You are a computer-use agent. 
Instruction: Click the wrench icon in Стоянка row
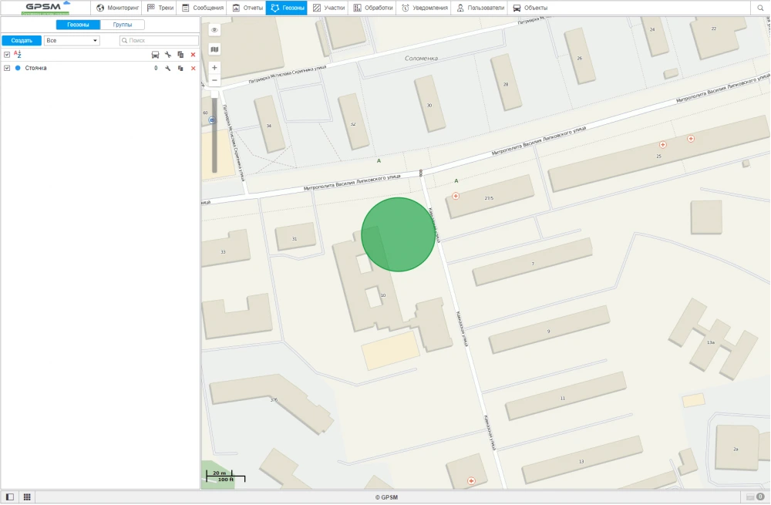pyautogui.click(x=167, y=69)
